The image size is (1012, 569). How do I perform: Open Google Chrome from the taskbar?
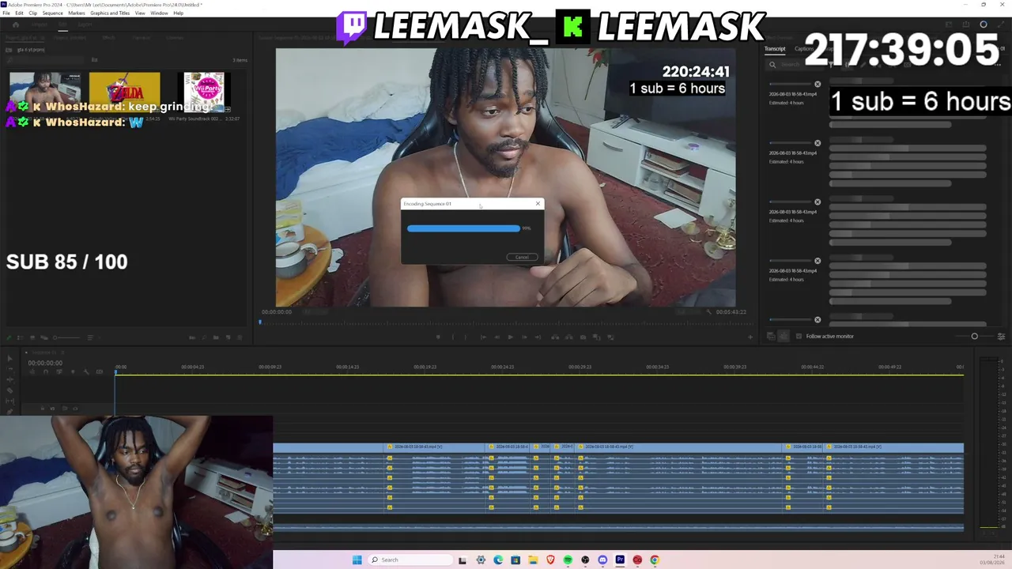[x=655, y=560]
